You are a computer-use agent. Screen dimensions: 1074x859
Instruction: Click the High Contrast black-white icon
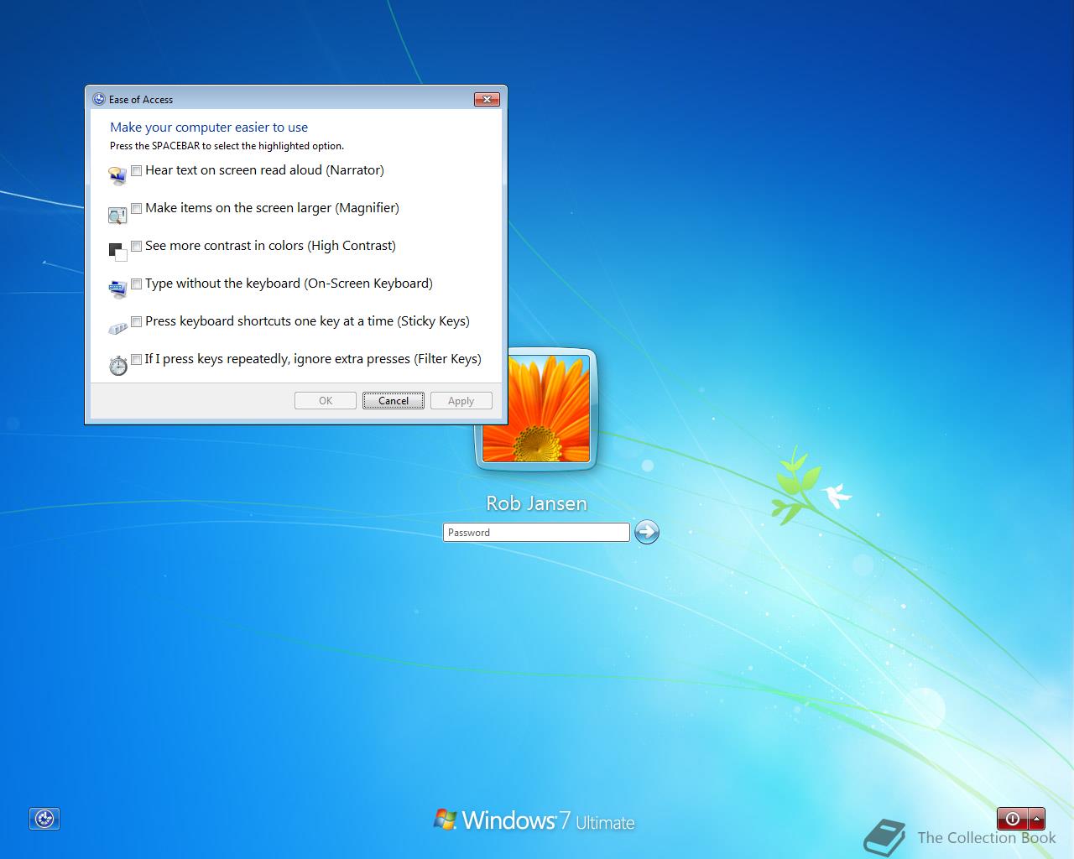(117, 252)
